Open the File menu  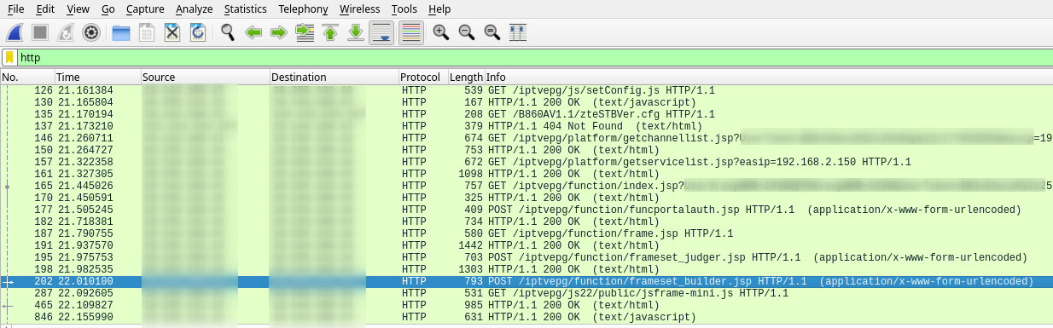pyautogui.click(x=15, y=9)
